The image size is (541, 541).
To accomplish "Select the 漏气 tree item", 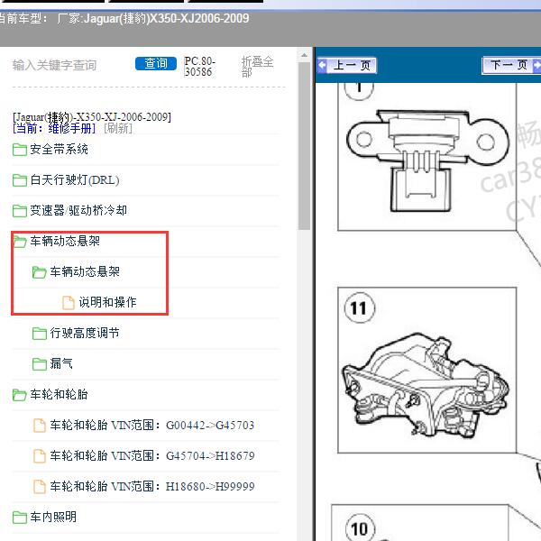I will 61,363.
